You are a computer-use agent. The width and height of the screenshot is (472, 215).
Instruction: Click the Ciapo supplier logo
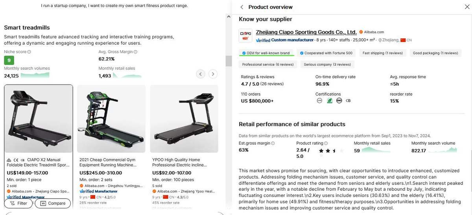(x=245, y=36)
